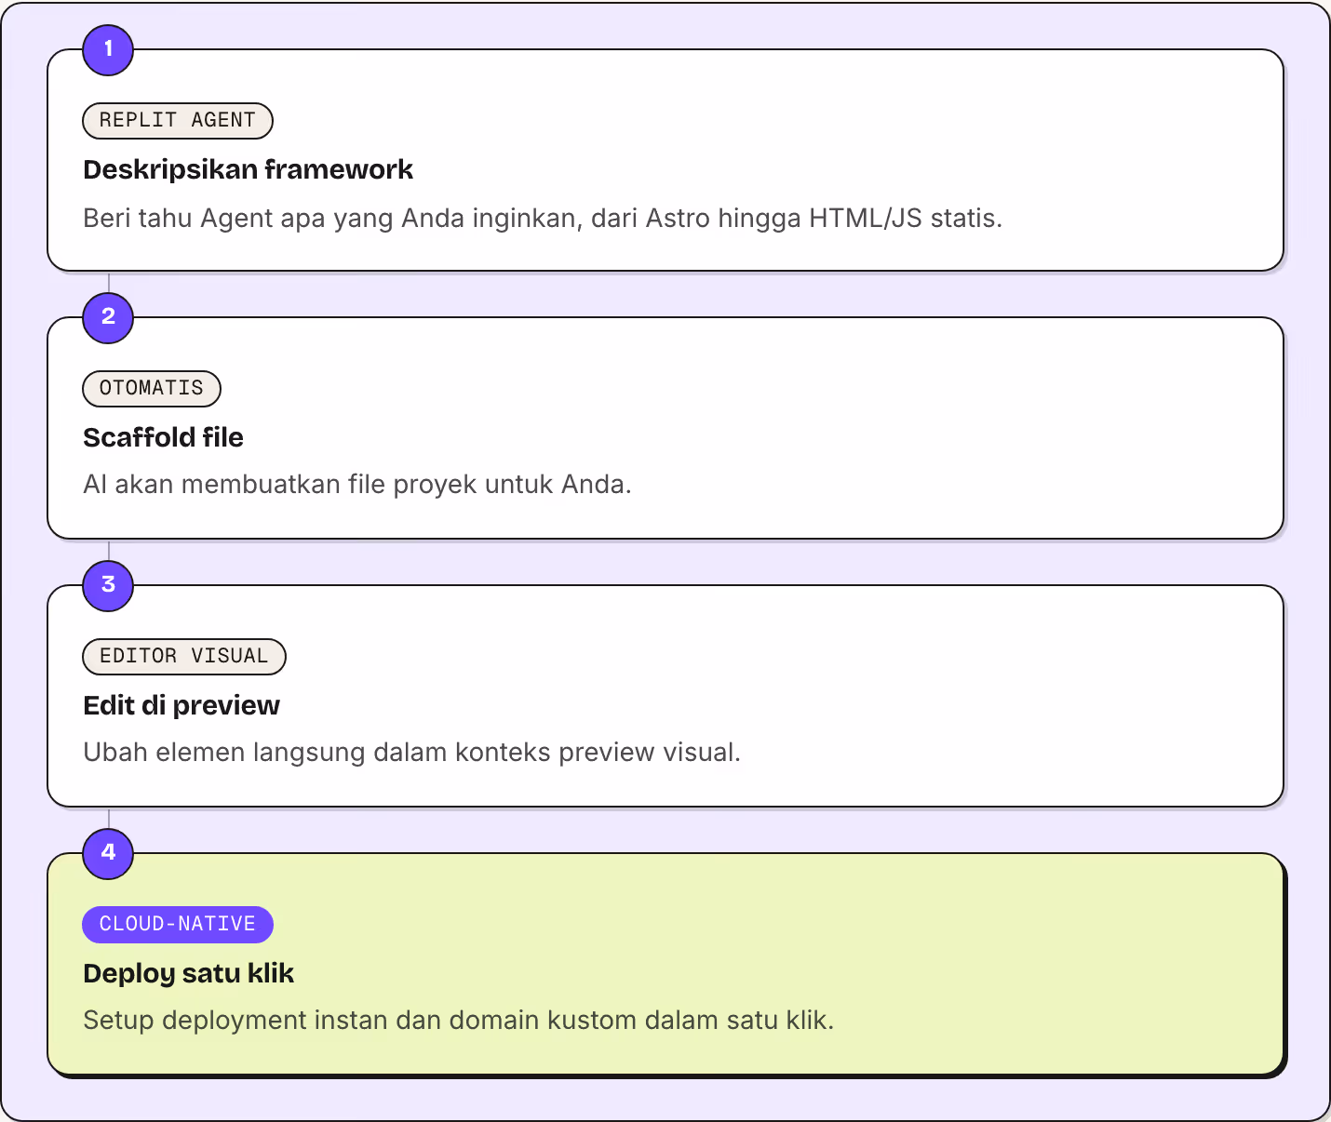This screenshot has width=1331, height=1122.
Task: Select the heading Scaffold file
Action: pyautogui.click(x=163, y=437)
